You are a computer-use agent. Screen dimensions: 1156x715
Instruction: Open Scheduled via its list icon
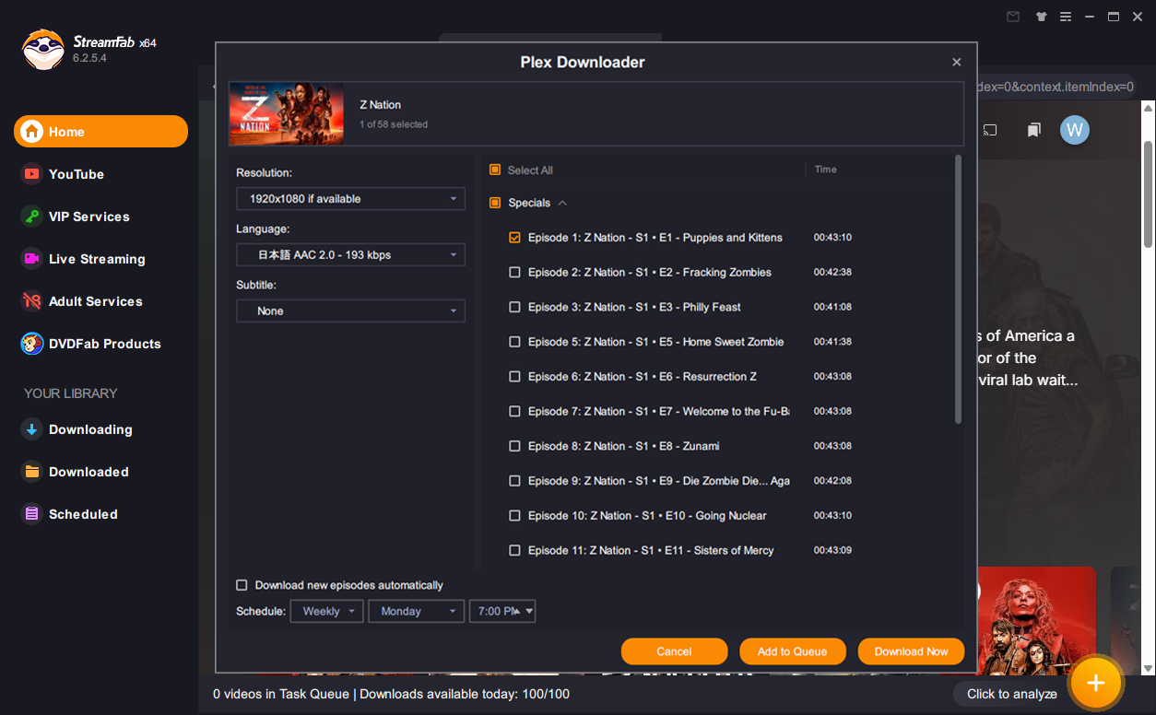(32, 514)
